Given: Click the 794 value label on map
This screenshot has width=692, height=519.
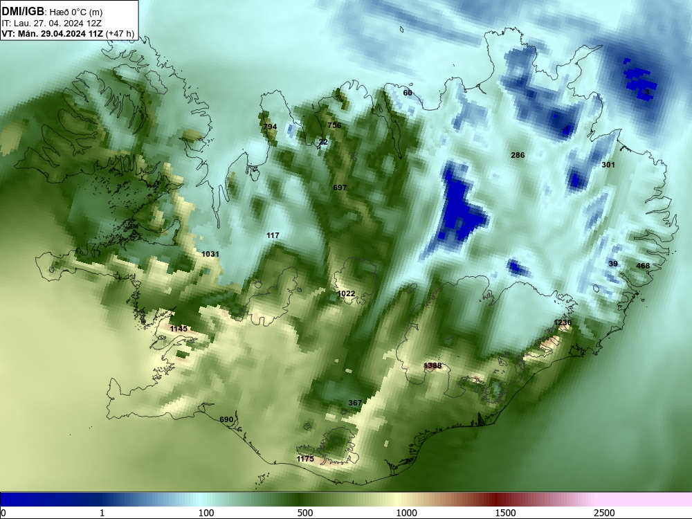Looking at the screenshot, I should tap(270, 127).
